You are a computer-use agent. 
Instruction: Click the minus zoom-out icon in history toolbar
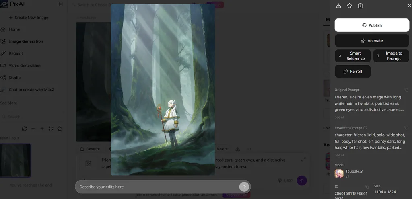(33, 129)
